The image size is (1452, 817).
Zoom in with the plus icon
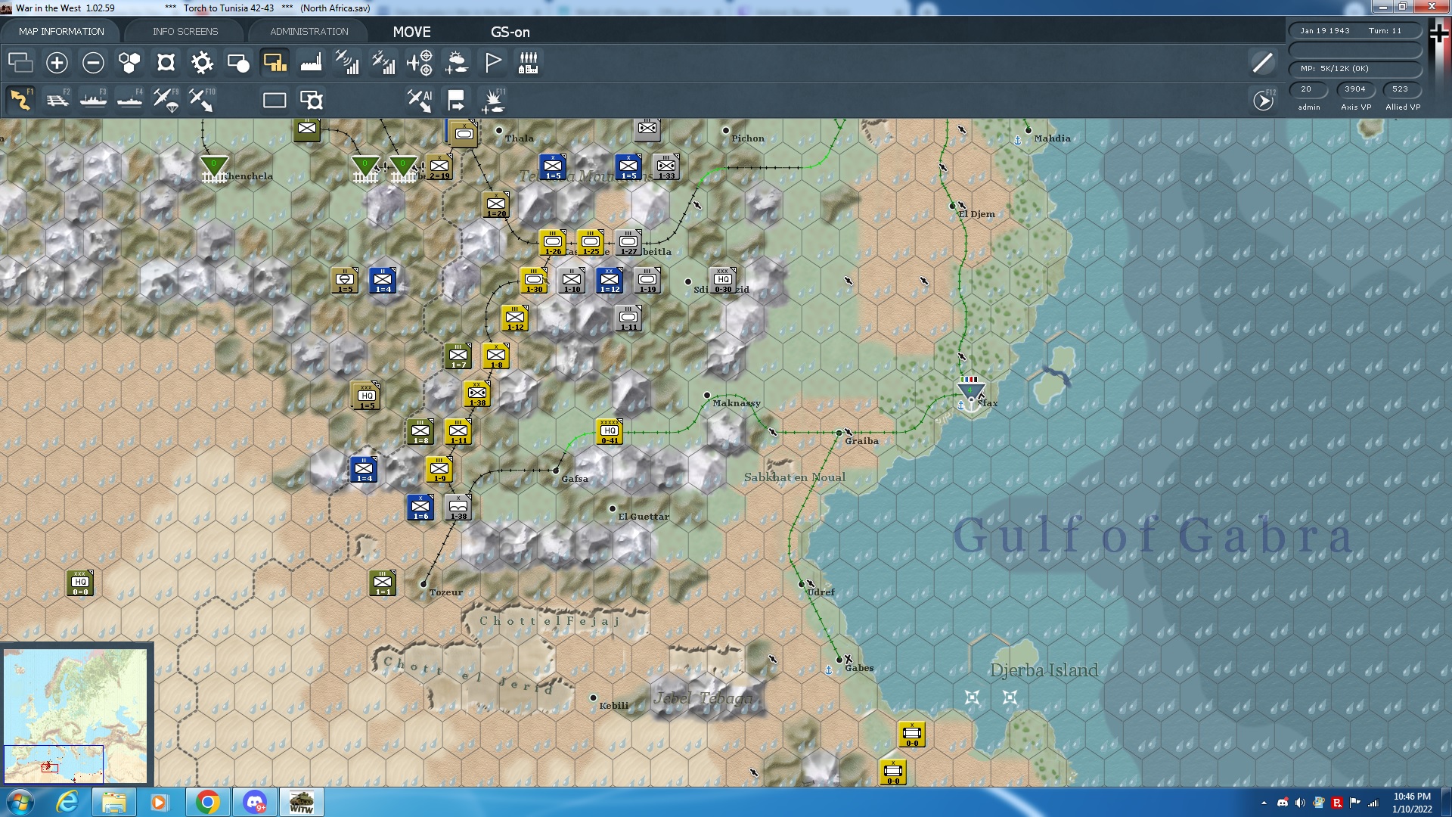pos(57,62)
